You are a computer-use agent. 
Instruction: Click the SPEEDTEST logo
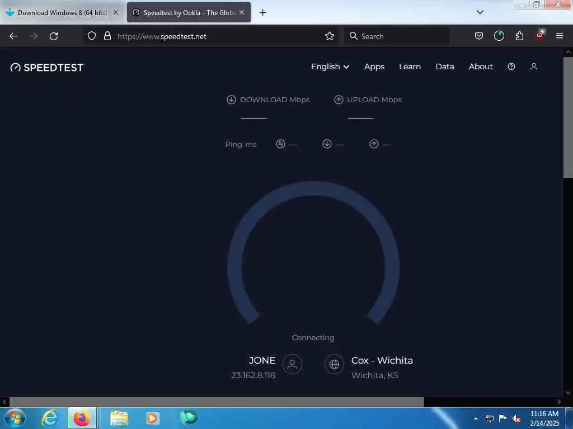coord(48,68)
